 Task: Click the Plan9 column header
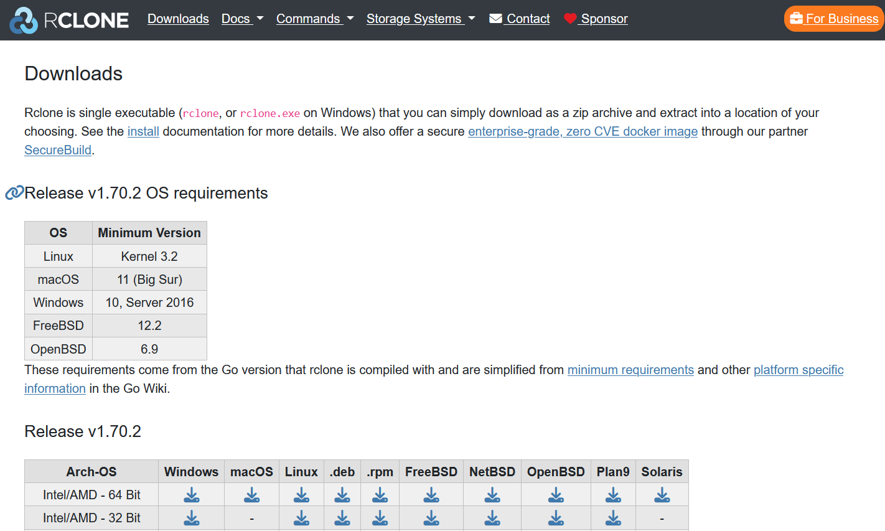click(x=613, y=472)
